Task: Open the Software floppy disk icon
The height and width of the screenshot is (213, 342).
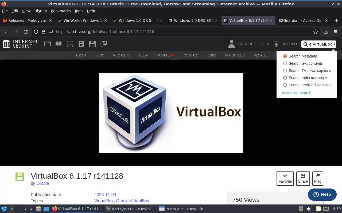Action: coord(92,44)
